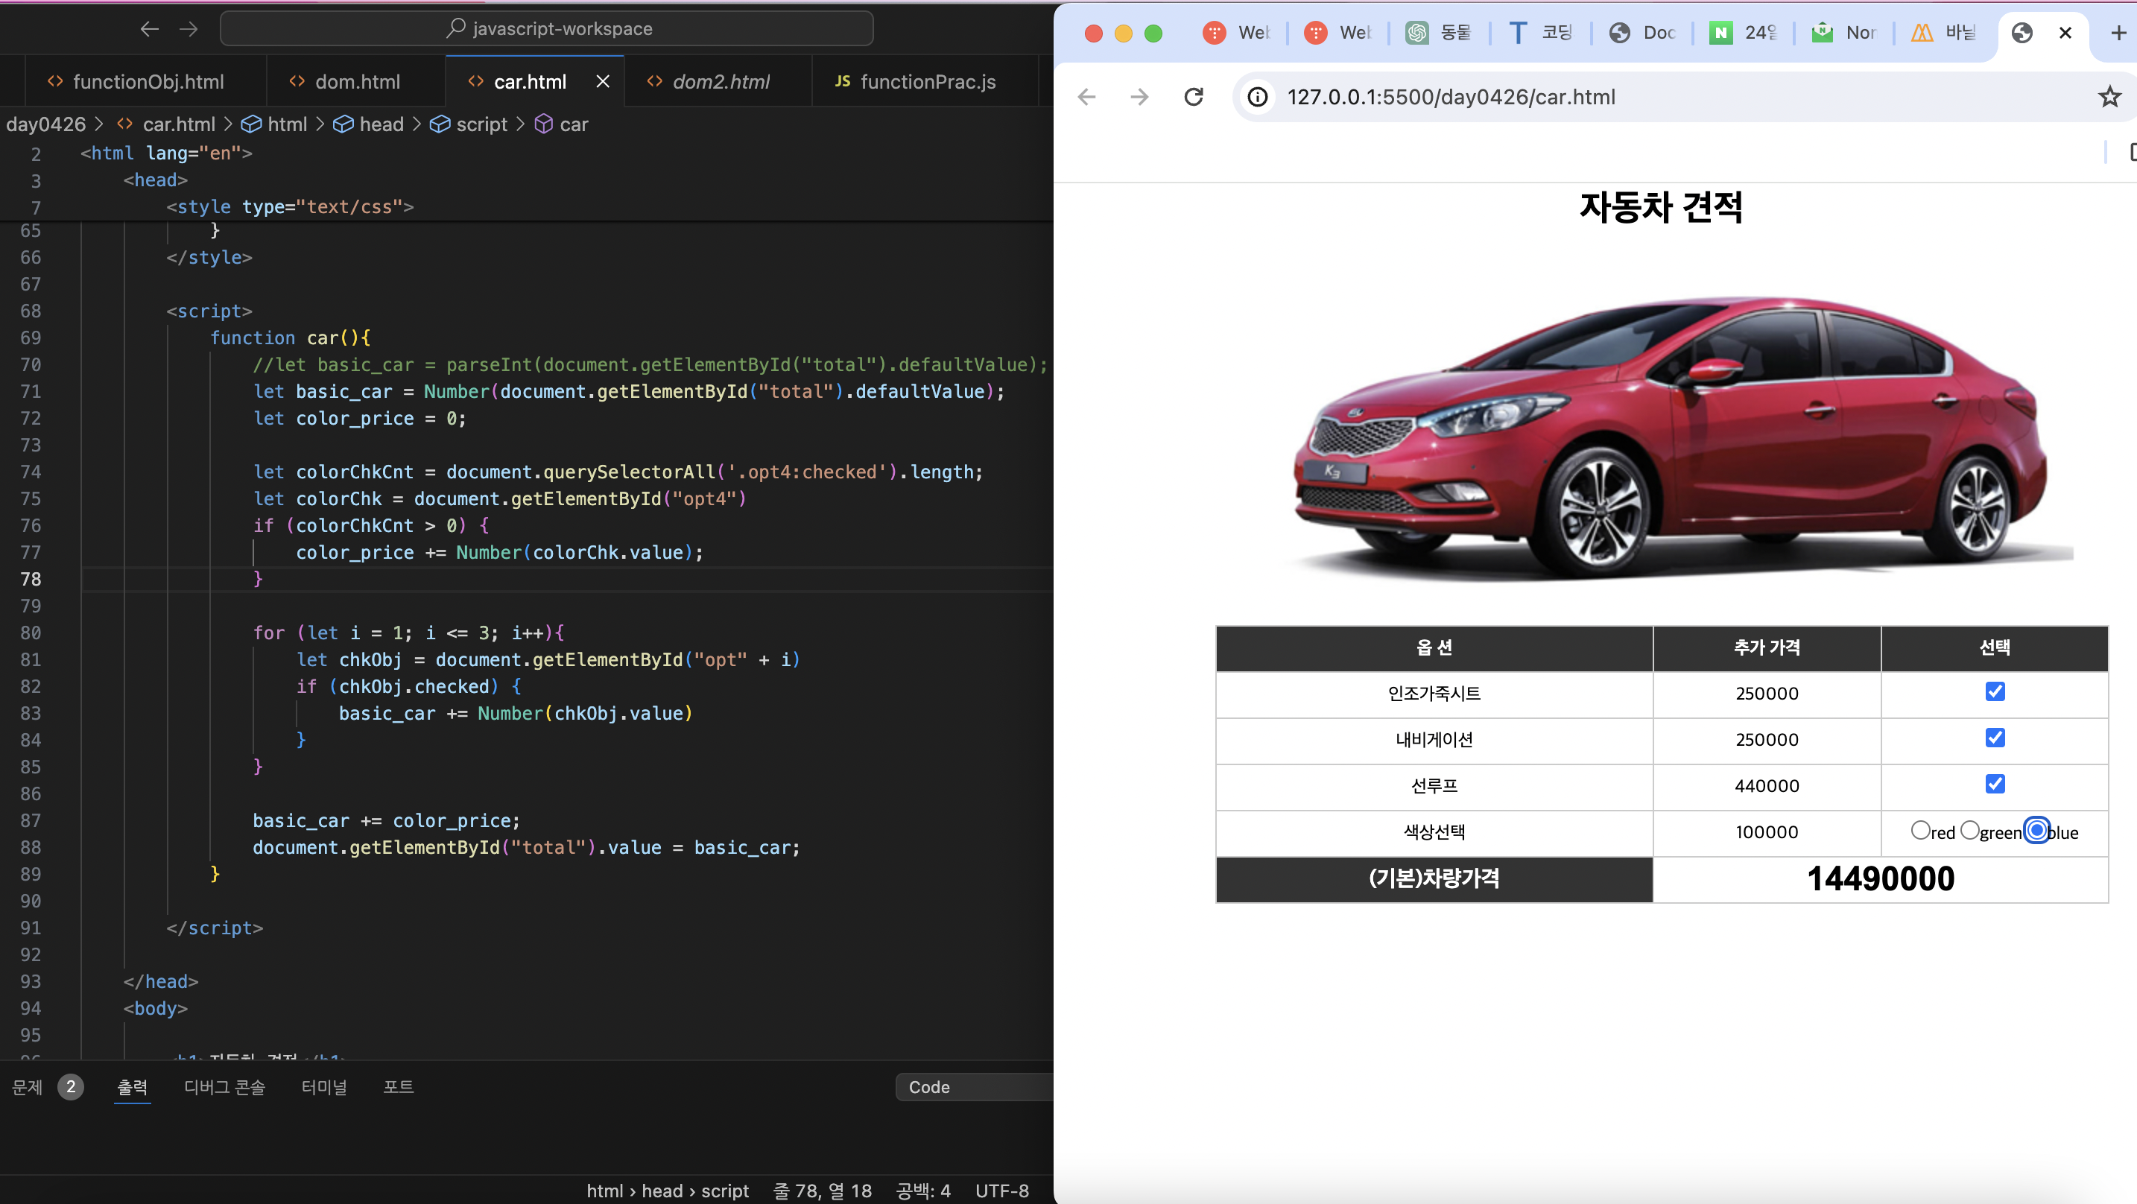Close the active browser tab
Screen dimensions: 2137x1204
point(2065,34)
